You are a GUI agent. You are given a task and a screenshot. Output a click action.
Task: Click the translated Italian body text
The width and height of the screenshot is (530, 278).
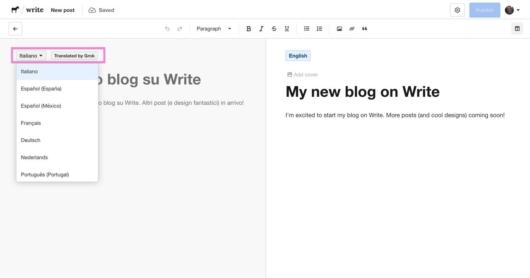(x=171, y=103)
